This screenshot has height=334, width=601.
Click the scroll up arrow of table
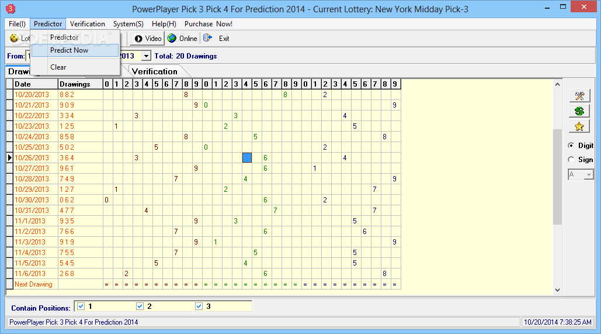click(558, 84)
